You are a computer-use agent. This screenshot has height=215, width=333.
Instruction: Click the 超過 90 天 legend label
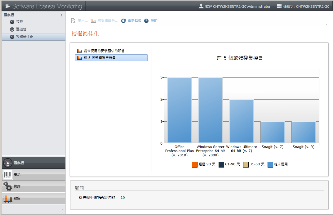pos(207,164)
